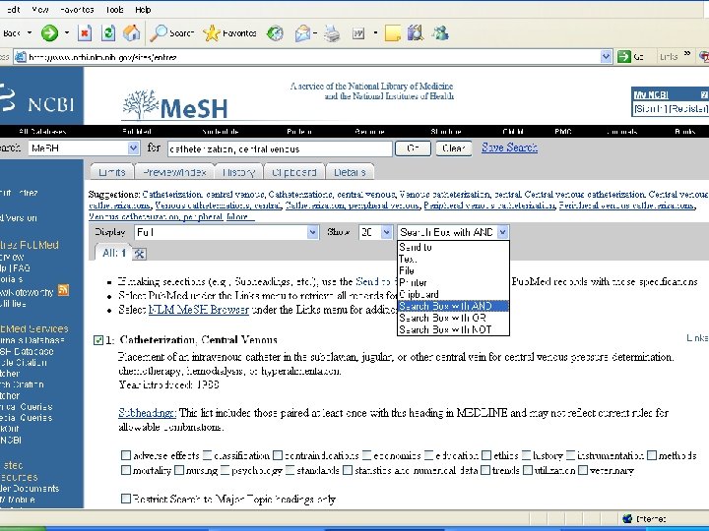Check the classification subheading
The height and width of the screenshot is (531, 709).
coord(207,455)
